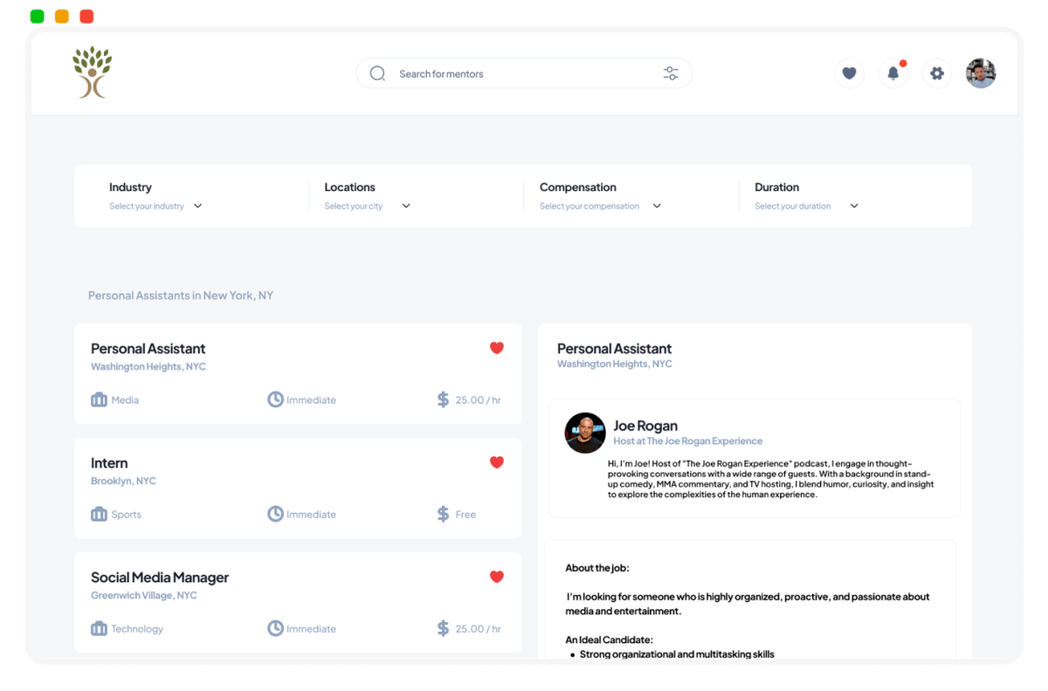Click the tree logo in the header
Screen dimensions: 1048x691
click(92, 72)
